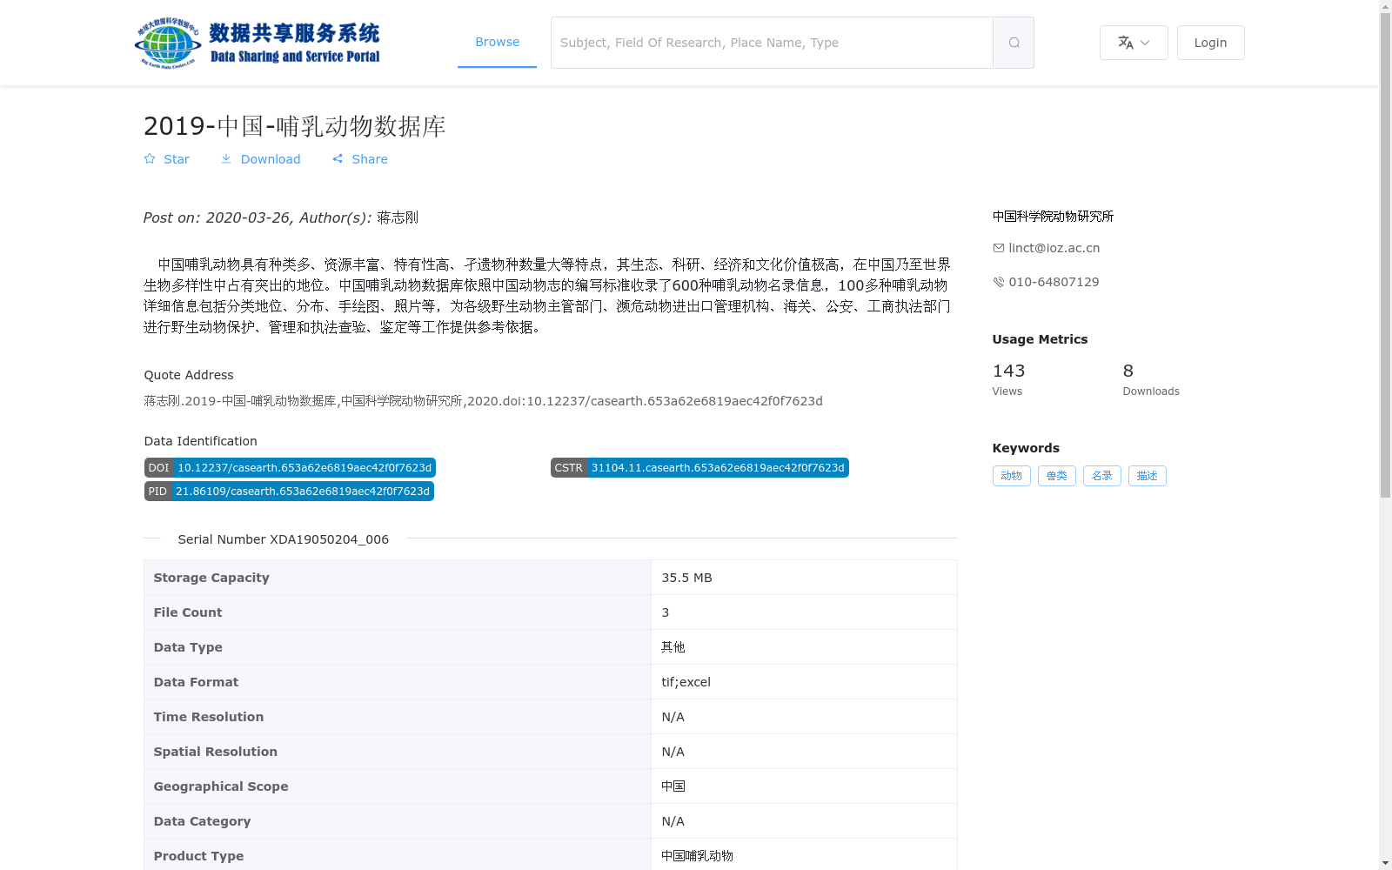Click the Login button
The image size is (1392, 870).
pyautogui.click(x=1210, y=43)
